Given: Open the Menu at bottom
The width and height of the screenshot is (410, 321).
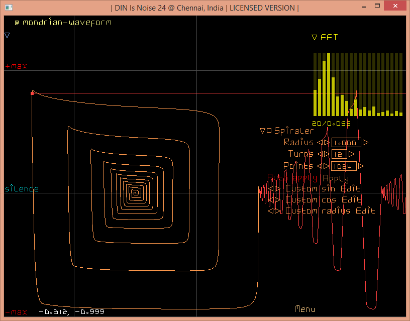Looking at the screenshot, I should 304,309.
